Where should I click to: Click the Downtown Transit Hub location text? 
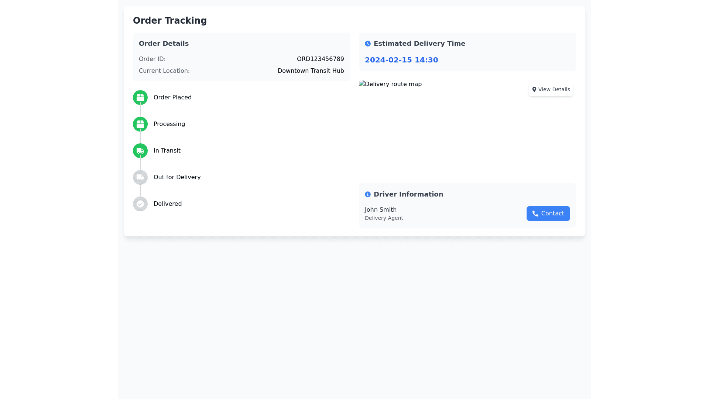pos(311,71)
